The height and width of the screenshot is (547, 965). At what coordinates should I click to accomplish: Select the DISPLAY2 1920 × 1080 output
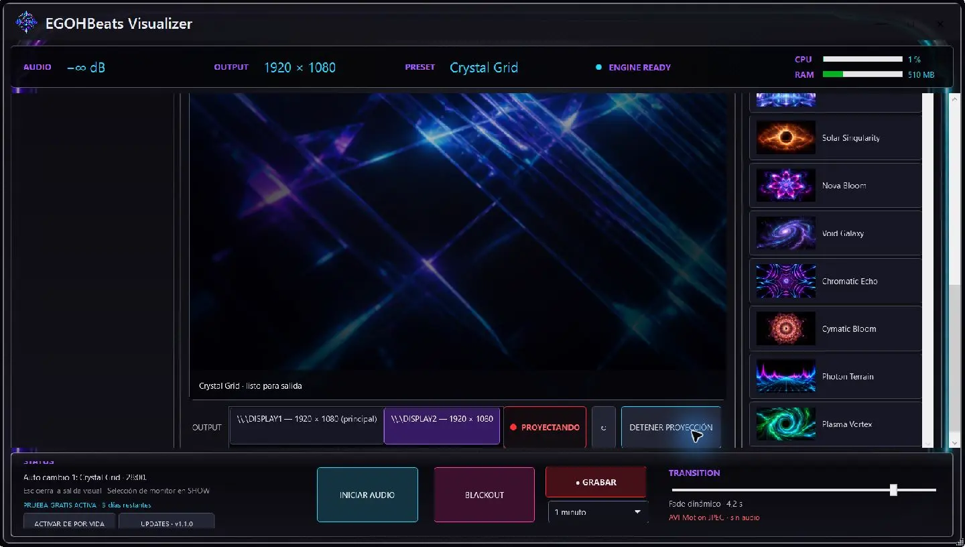pos(442,426)
